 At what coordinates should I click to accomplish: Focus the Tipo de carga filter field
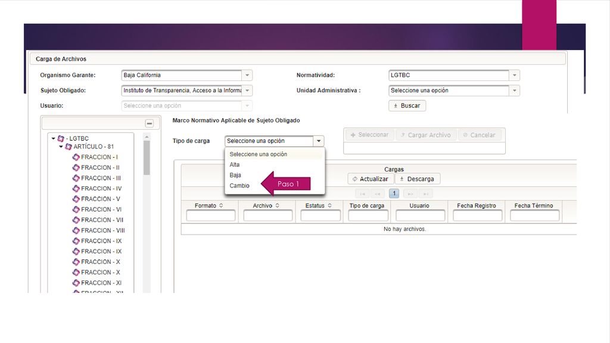368,216
